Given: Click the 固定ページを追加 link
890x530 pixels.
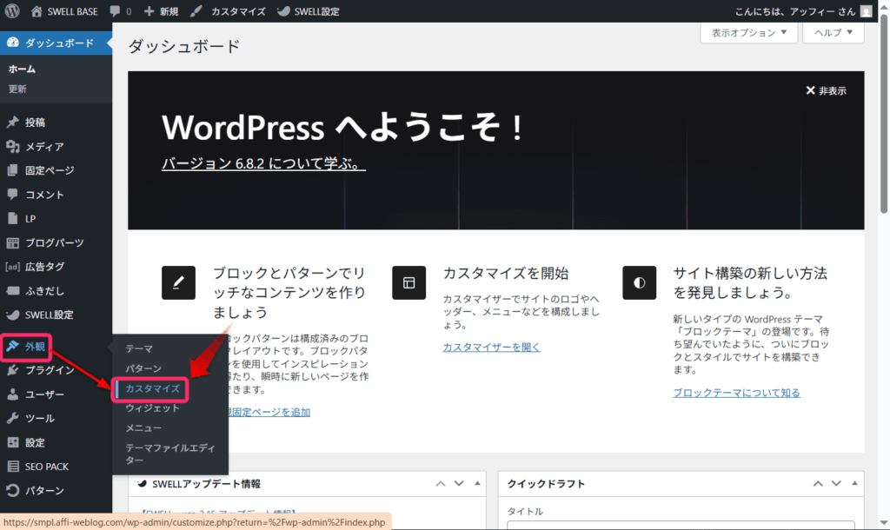Looking at the screenshot, I should point(269,412).
